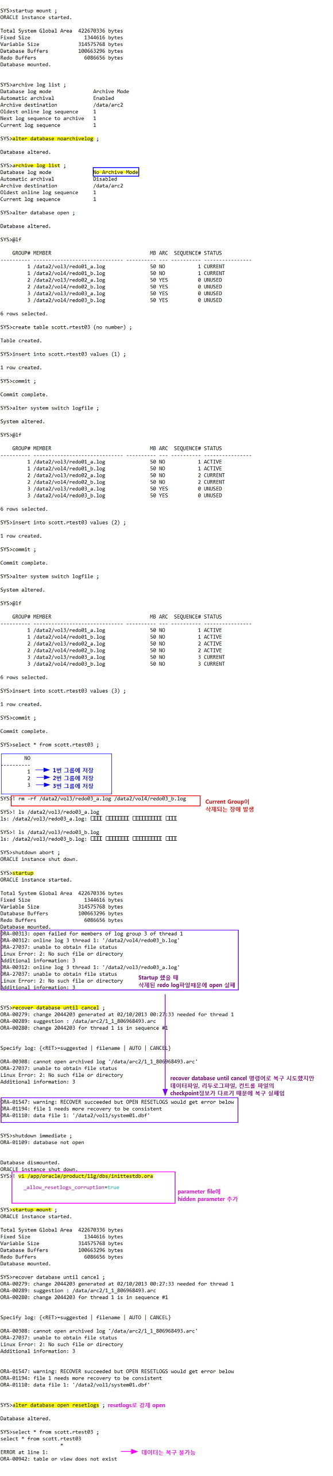Click ORA-00312 line for '/data2/vol4/redo03_b.log'
The height and width of the screenshot is (1476, 333).
[x=90, y=940]
